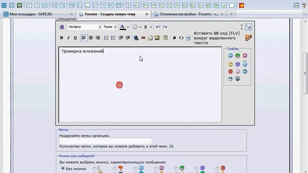This screenshot has height=173, width=308.
Task: Toggle bold formatting in the editor
Action: pyautogui.click(x=62, y=38)
